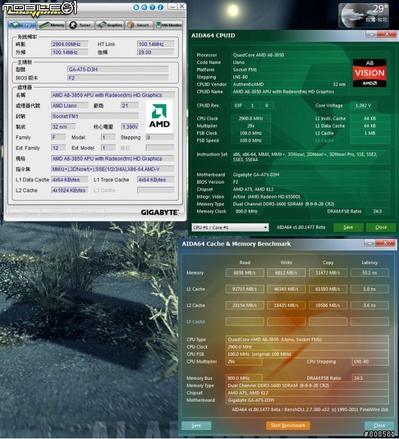Viewport: 399px width, 439px height.
Task: Click the instruction set MMX(+),3DNow!(+) field
Action: (x=113, y=169)
